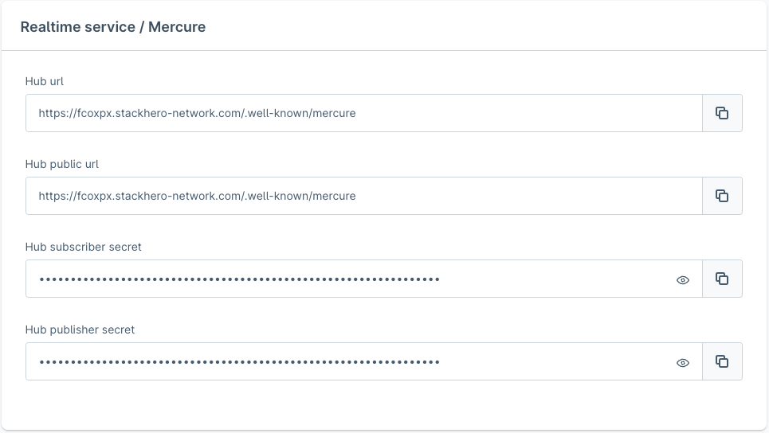
Task: Click the masked dots in Hub subscriber secret
Action: coord(239,279)
